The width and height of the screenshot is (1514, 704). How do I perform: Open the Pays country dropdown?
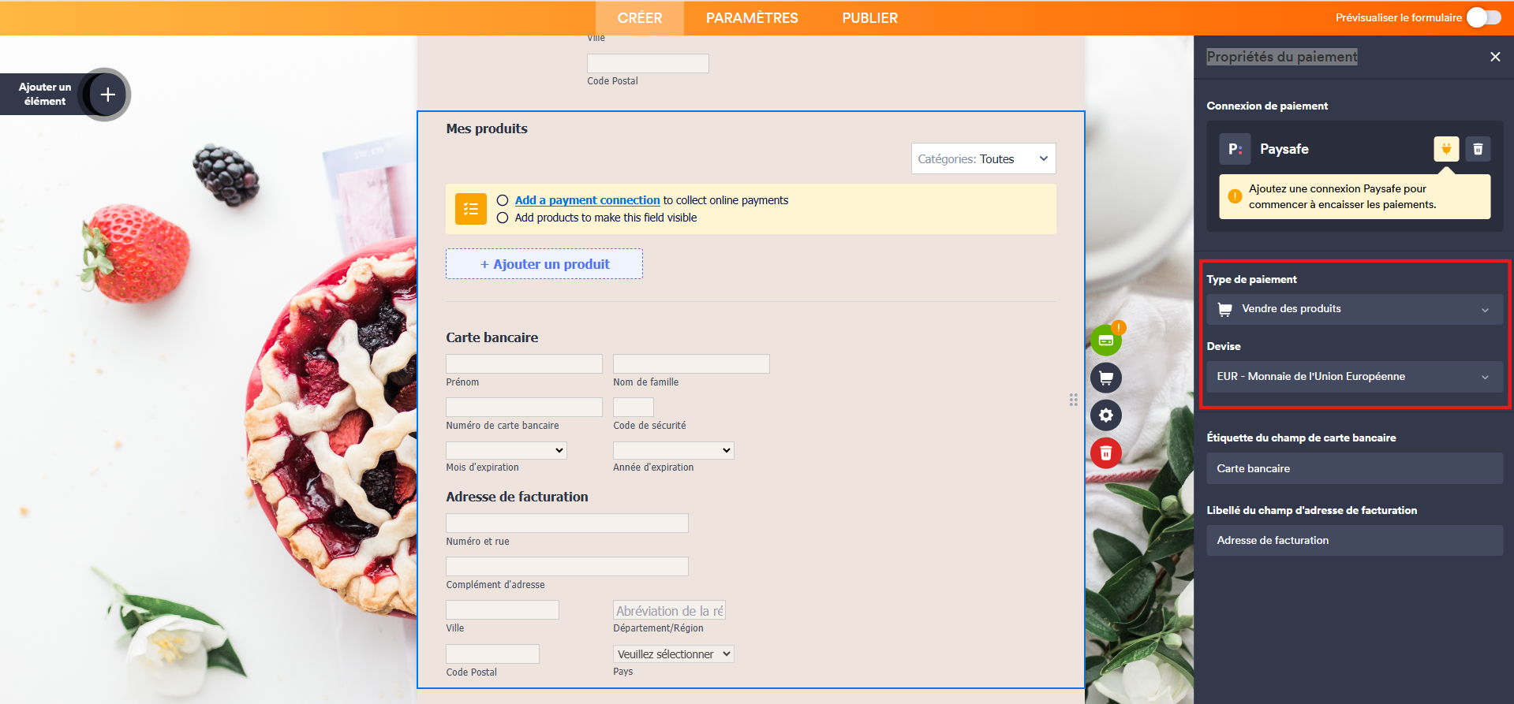point(674,654)
